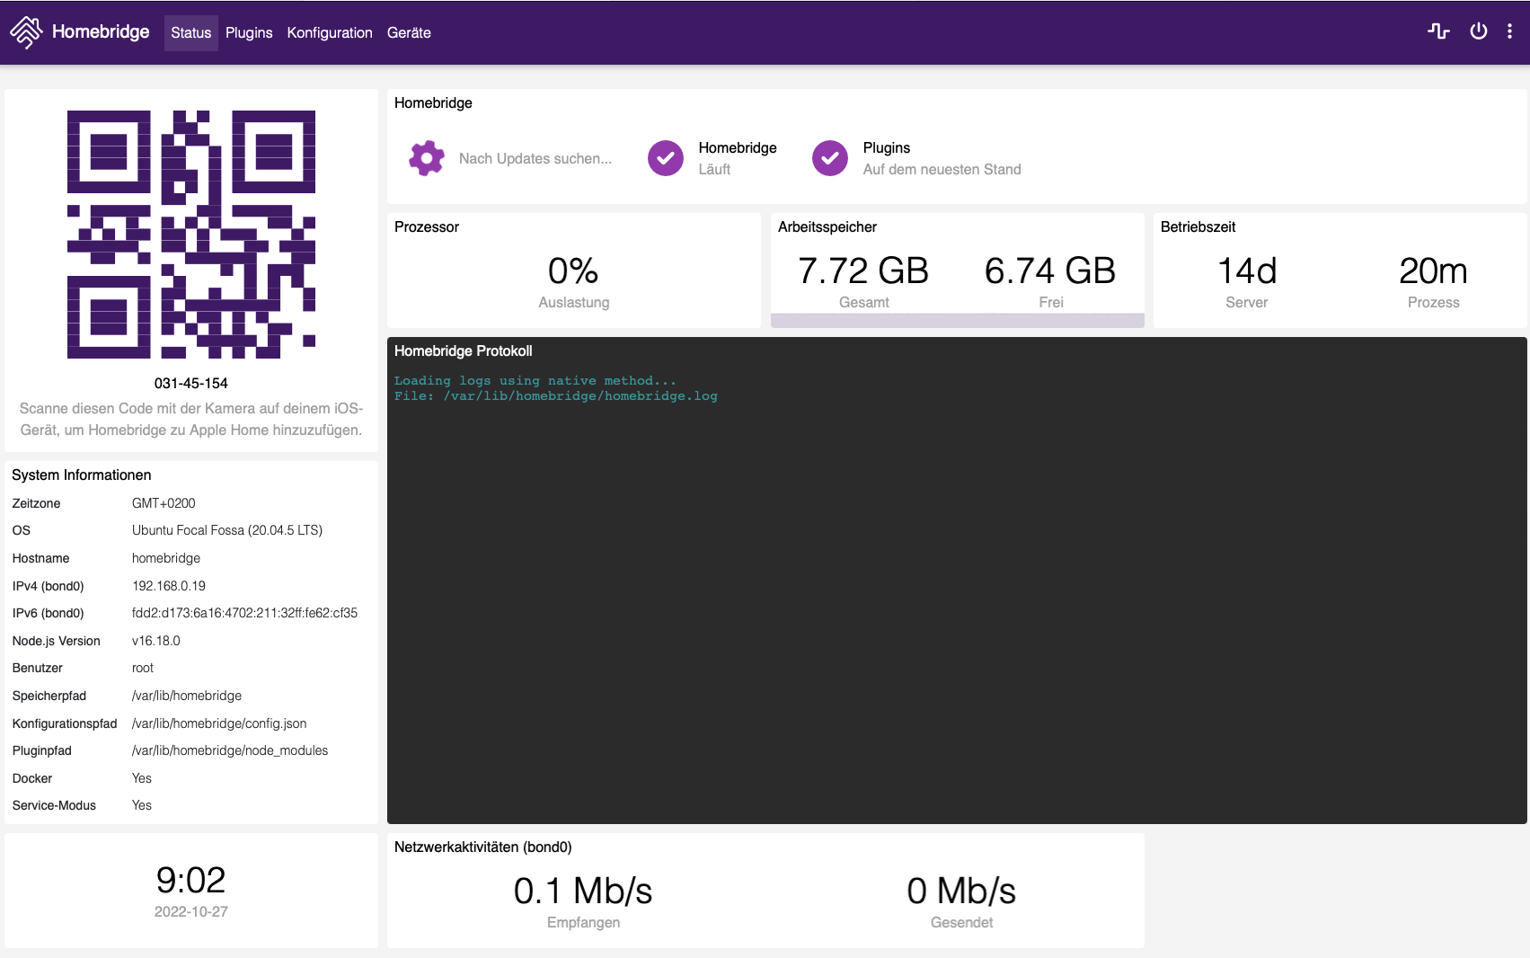
Task: Open the three-dot overflow menu
Action: pos(1511,31)
